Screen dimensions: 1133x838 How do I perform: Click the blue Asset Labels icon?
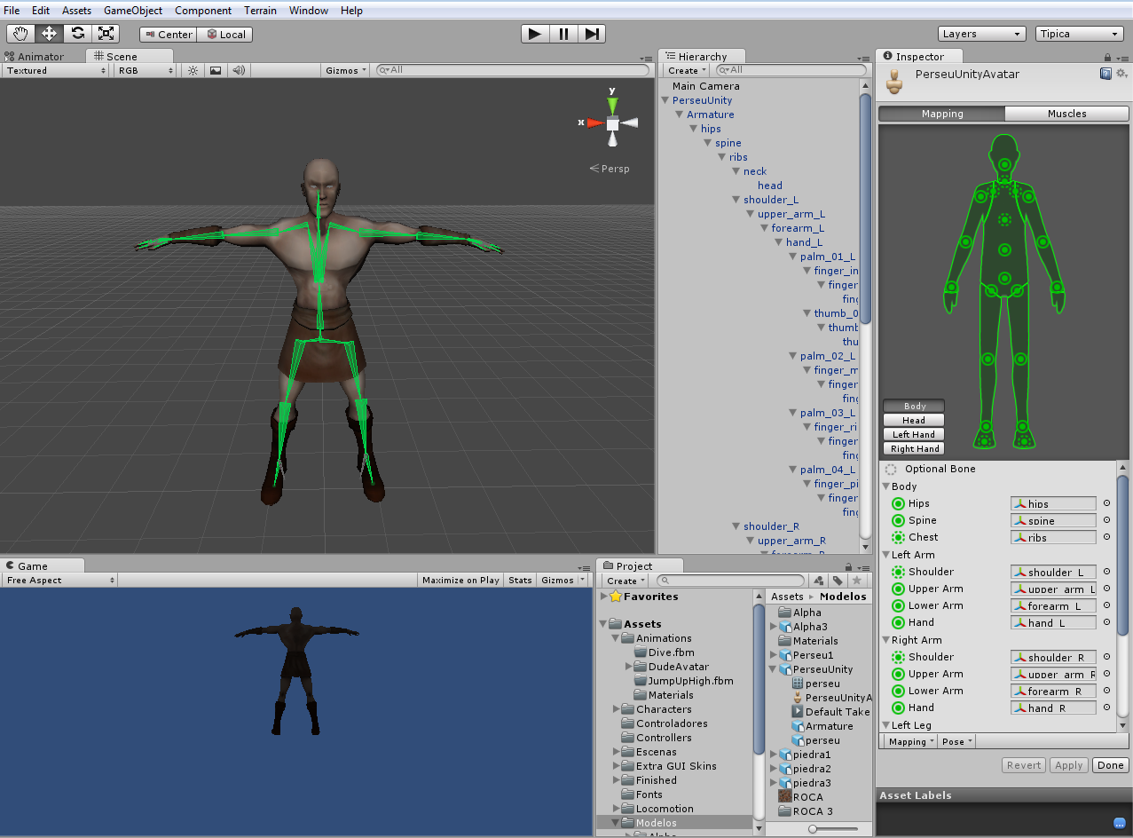1119,822
